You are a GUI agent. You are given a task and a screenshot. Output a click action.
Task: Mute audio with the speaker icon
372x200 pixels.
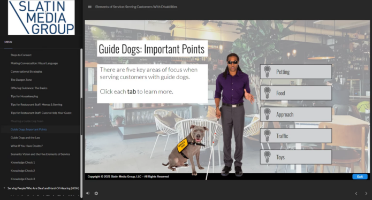pos(88,193)
